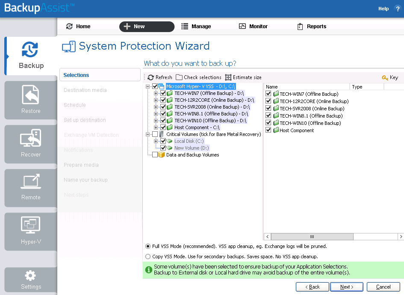Expand the TECH-SVR2008 tree node

pyautogui.click(x=156, y=107)
